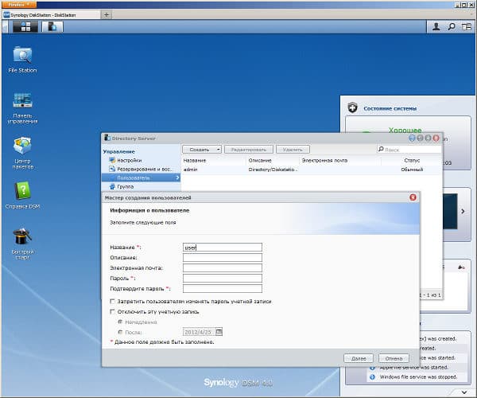This screenshot has width=477, height=398.
Task: Click the Directory Server help button
Action: (x=412, y=139)
